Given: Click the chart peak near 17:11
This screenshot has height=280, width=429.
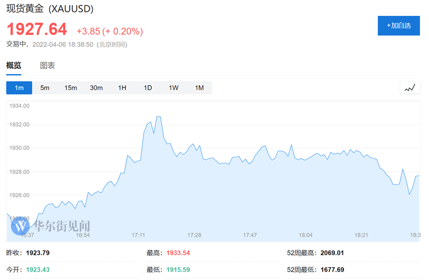Looking at the screenshot, I should click(158, 117).
